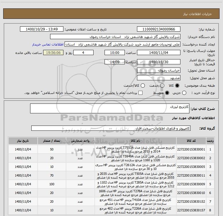This screenshot has height=216, width=223.
Task: Click the public announcement date field 1400/10/29 - 13:49
Action: (42, 29)
